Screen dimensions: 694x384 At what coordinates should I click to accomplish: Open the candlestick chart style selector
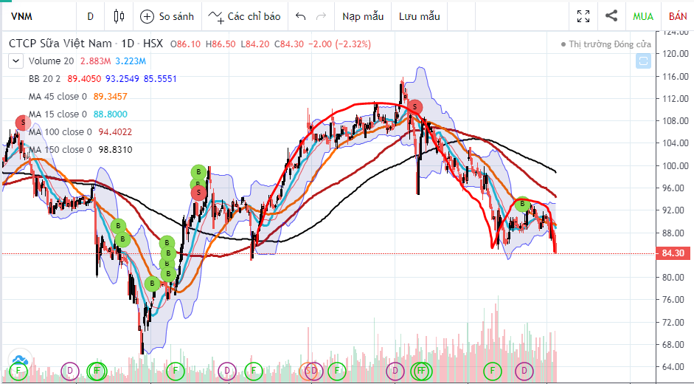(119, 16)
